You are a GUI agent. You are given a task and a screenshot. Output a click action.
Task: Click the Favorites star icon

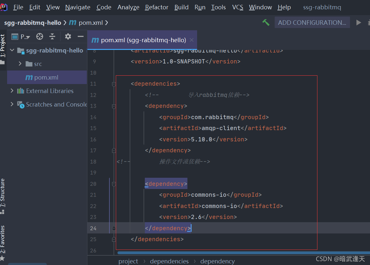click(2, 259)
